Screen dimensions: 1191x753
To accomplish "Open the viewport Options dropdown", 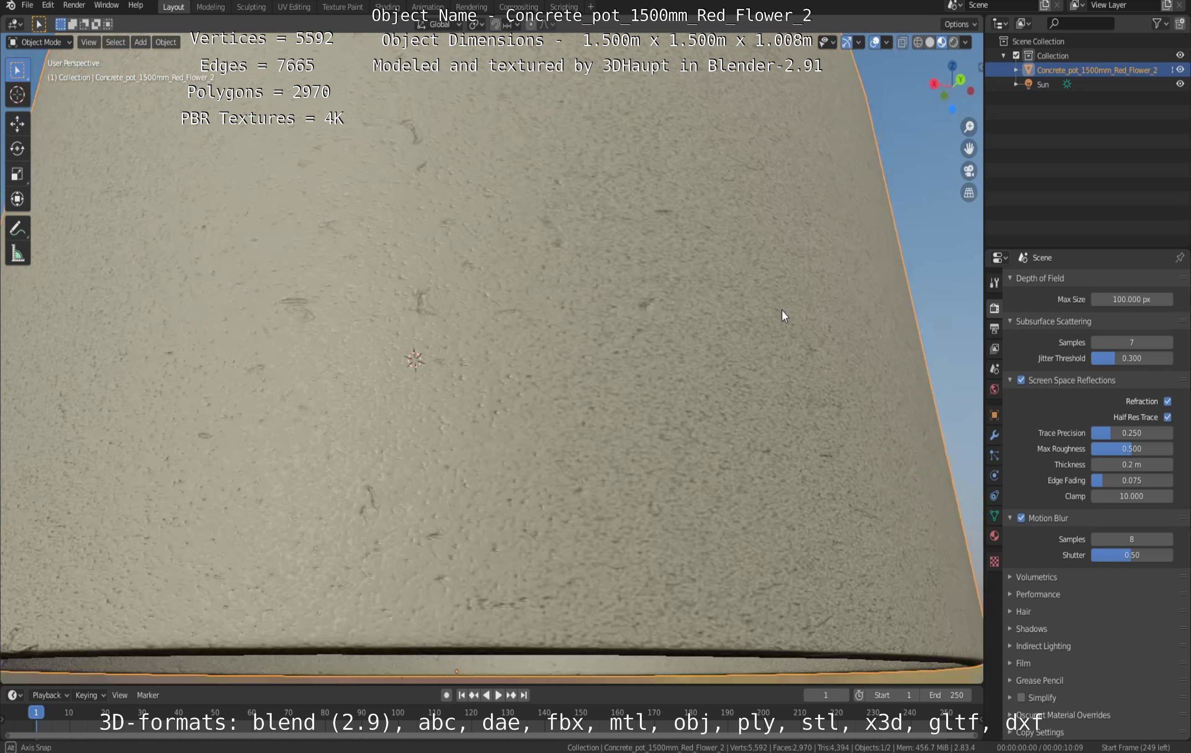I will click(960, 24).
